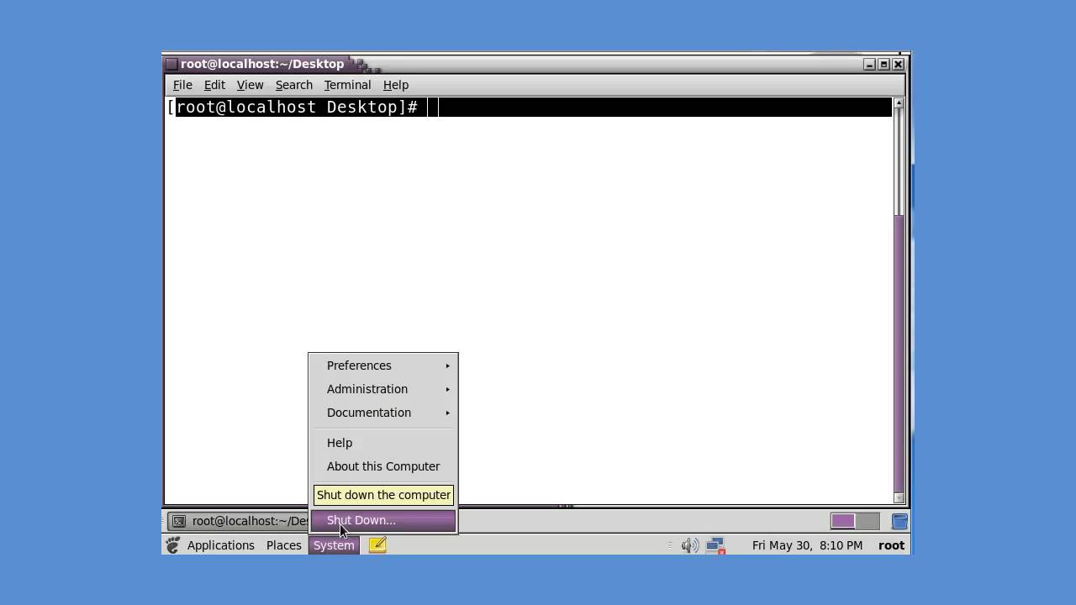Viewport: 1076px width, 605px height.
Task: Click the terminal window title bar menu icon
Action: pos(171,64)
